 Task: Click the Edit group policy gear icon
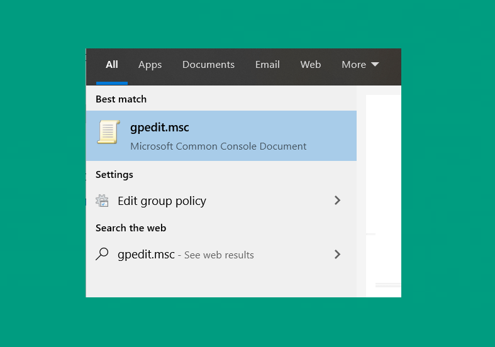click(x=102, y=201)
